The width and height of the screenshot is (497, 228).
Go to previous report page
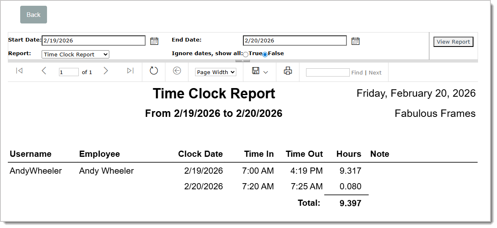coord(44,71)
